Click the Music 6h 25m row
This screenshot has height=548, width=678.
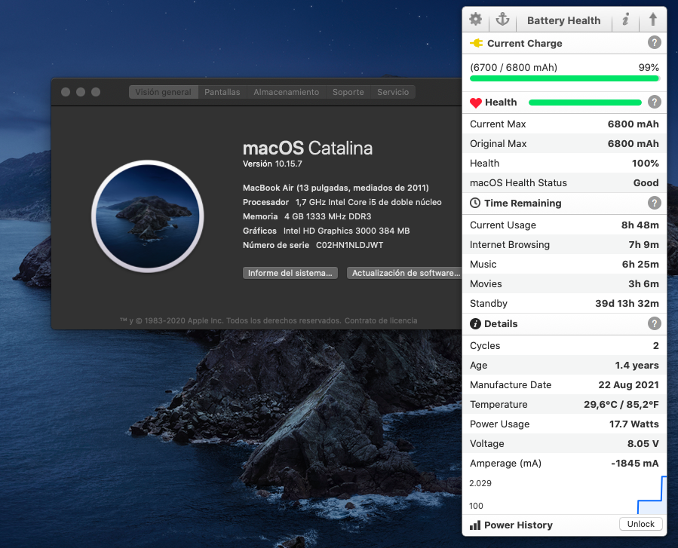coord(564,264)
